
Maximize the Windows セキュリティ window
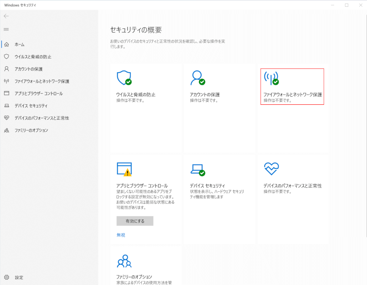pyautogui.click(x=346, y=5)
